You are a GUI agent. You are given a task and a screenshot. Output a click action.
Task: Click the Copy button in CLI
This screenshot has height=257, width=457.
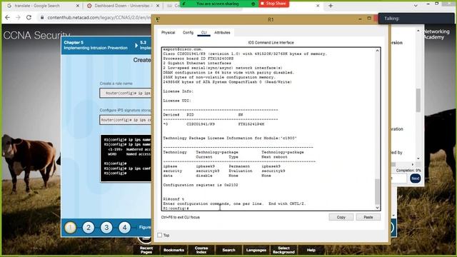click(x=341, y=217)
